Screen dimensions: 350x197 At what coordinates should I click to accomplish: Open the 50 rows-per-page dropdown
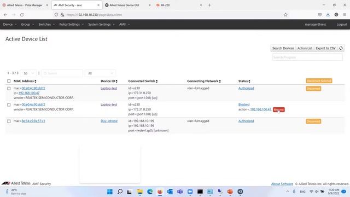click(28, 73)
